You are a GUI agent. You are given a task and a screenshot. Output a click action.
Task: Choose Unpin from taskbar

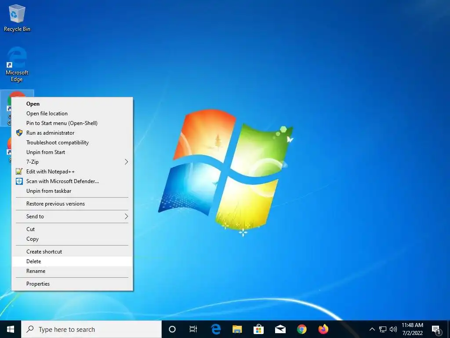point(72,191)
